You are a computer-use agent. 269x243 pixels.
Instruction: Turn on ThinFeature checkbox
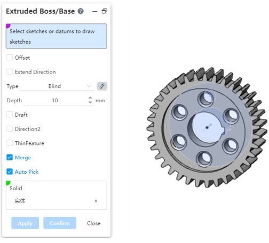point(10,143)
